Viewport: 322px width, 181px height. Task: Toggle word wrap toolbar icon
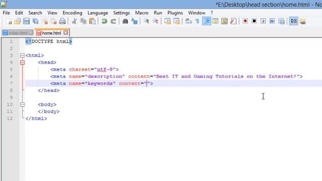coord(188,21)
